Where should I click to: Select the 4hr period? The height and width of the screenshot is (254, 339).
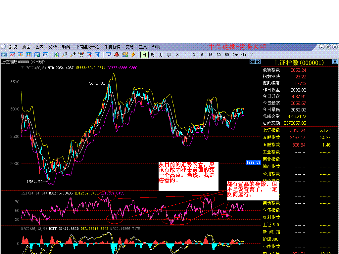(x=243, y=55)
